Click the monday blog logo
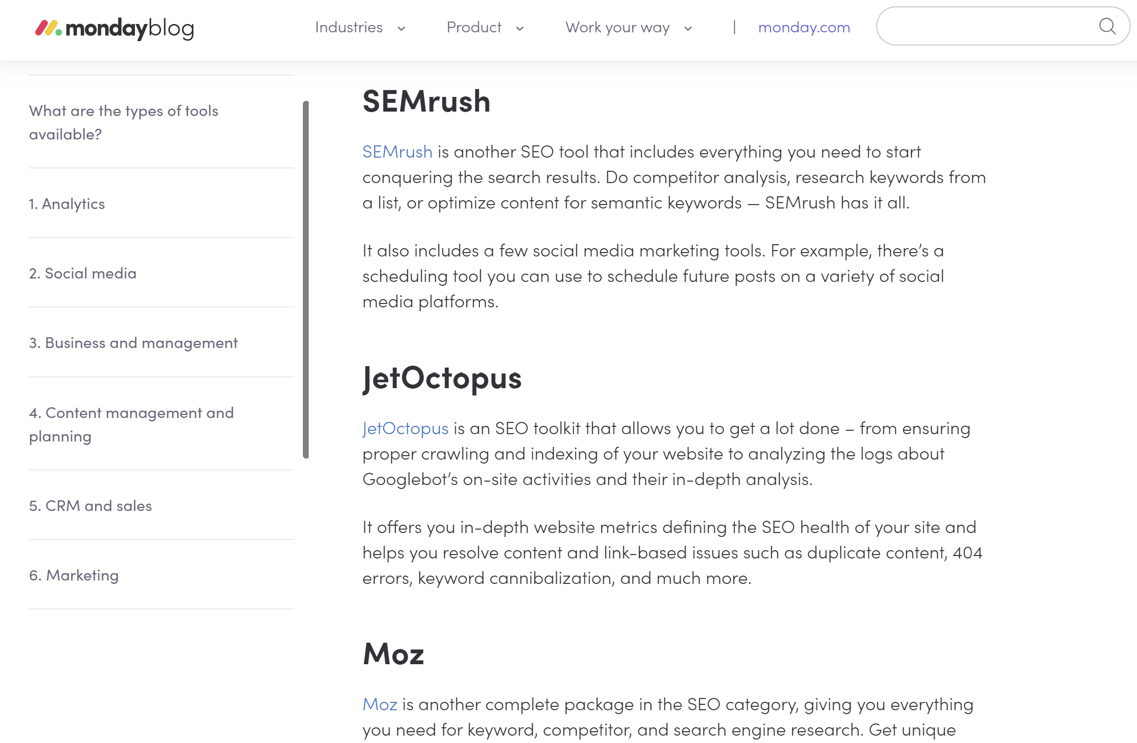 114,28
